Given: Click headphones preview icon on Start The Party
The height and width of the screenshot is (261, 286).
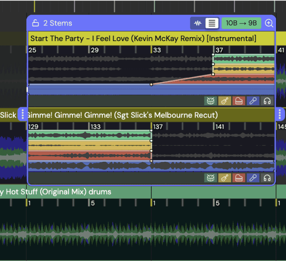Looking at the screenshot, I should coord(267,101).
